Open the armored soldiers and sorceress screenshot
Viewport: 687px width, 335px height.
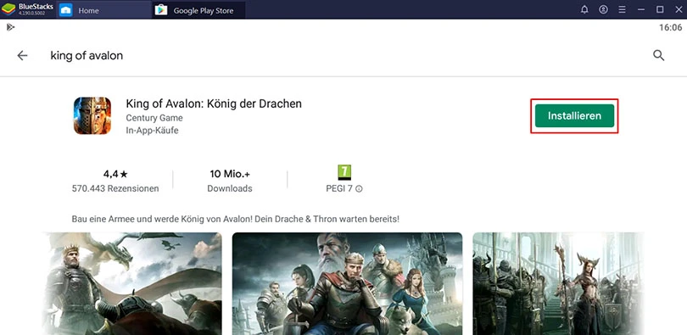coord(559,284)
